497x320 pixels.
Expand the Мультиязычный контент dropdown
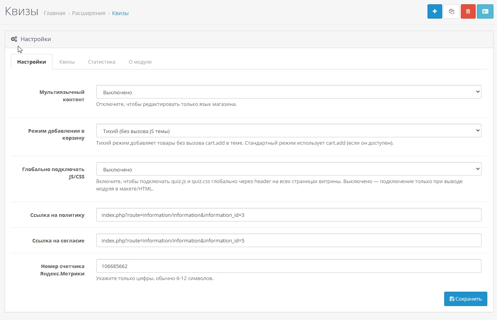pyautogui.click(x=288, y=92)
